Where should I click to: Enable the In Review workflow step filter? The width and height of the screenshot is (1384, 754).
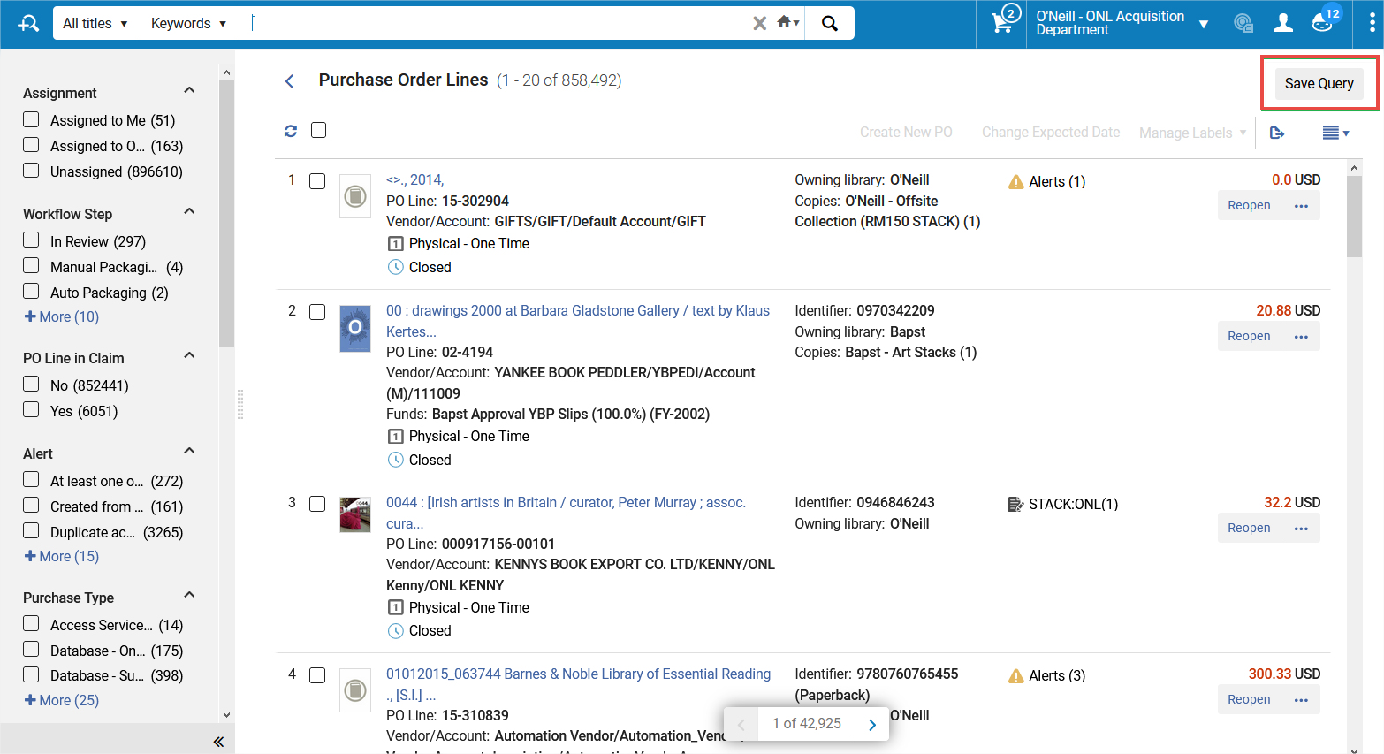pos(32,240)
